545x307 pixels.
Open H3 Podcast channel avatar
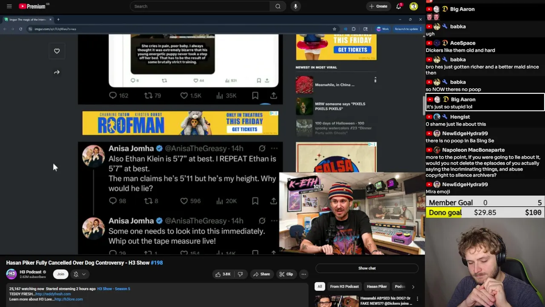[11, 274]
